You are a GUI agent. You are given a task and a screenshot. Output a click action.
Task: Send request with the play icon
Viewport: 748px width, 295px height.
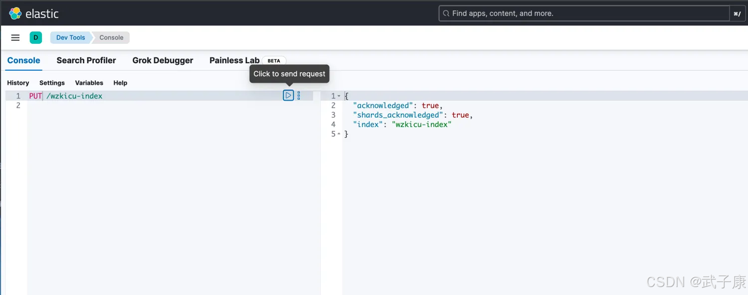tap(288, 95)
